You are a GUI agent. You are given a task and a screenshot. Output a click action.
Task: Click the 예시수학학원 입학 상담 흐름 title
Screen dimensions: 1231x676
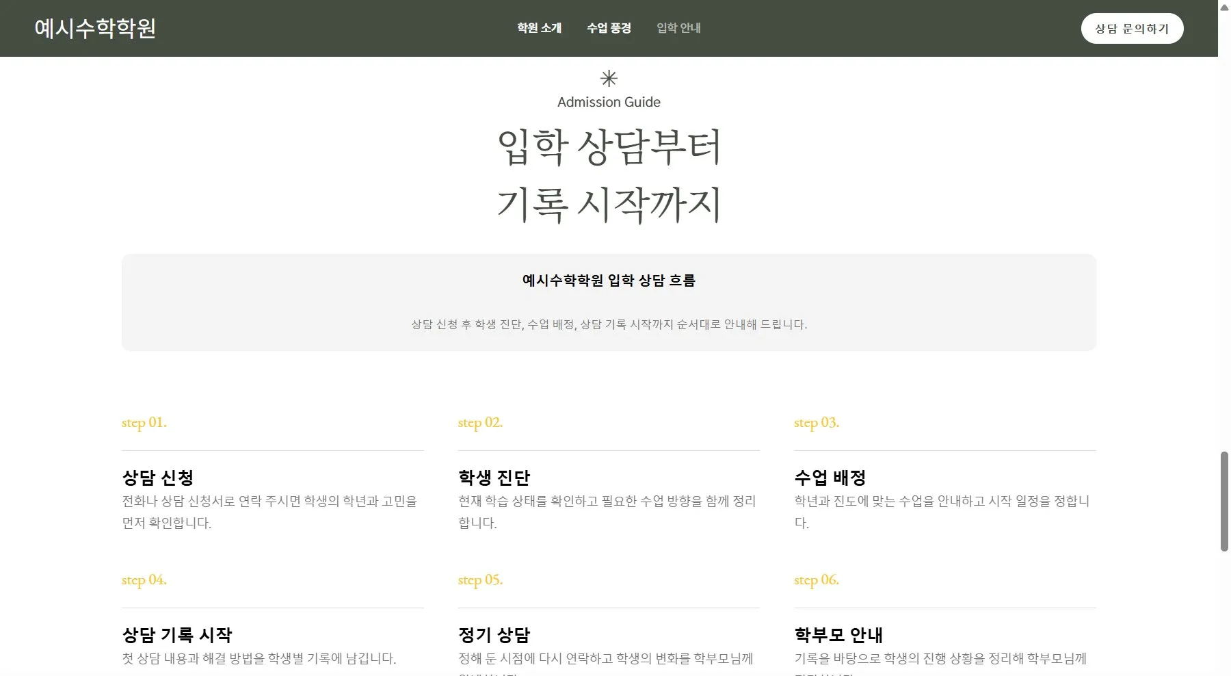coord(609,281)
